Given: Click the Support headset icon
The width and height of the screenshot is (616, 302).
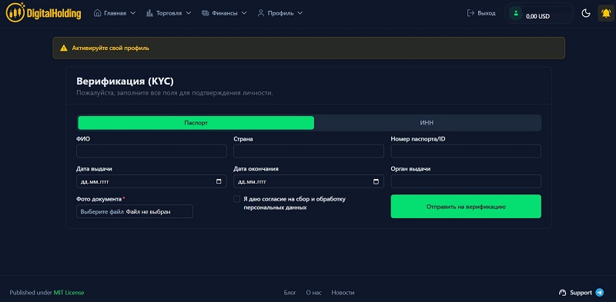Looking at the screenshot, I should [x=563, y=293].
